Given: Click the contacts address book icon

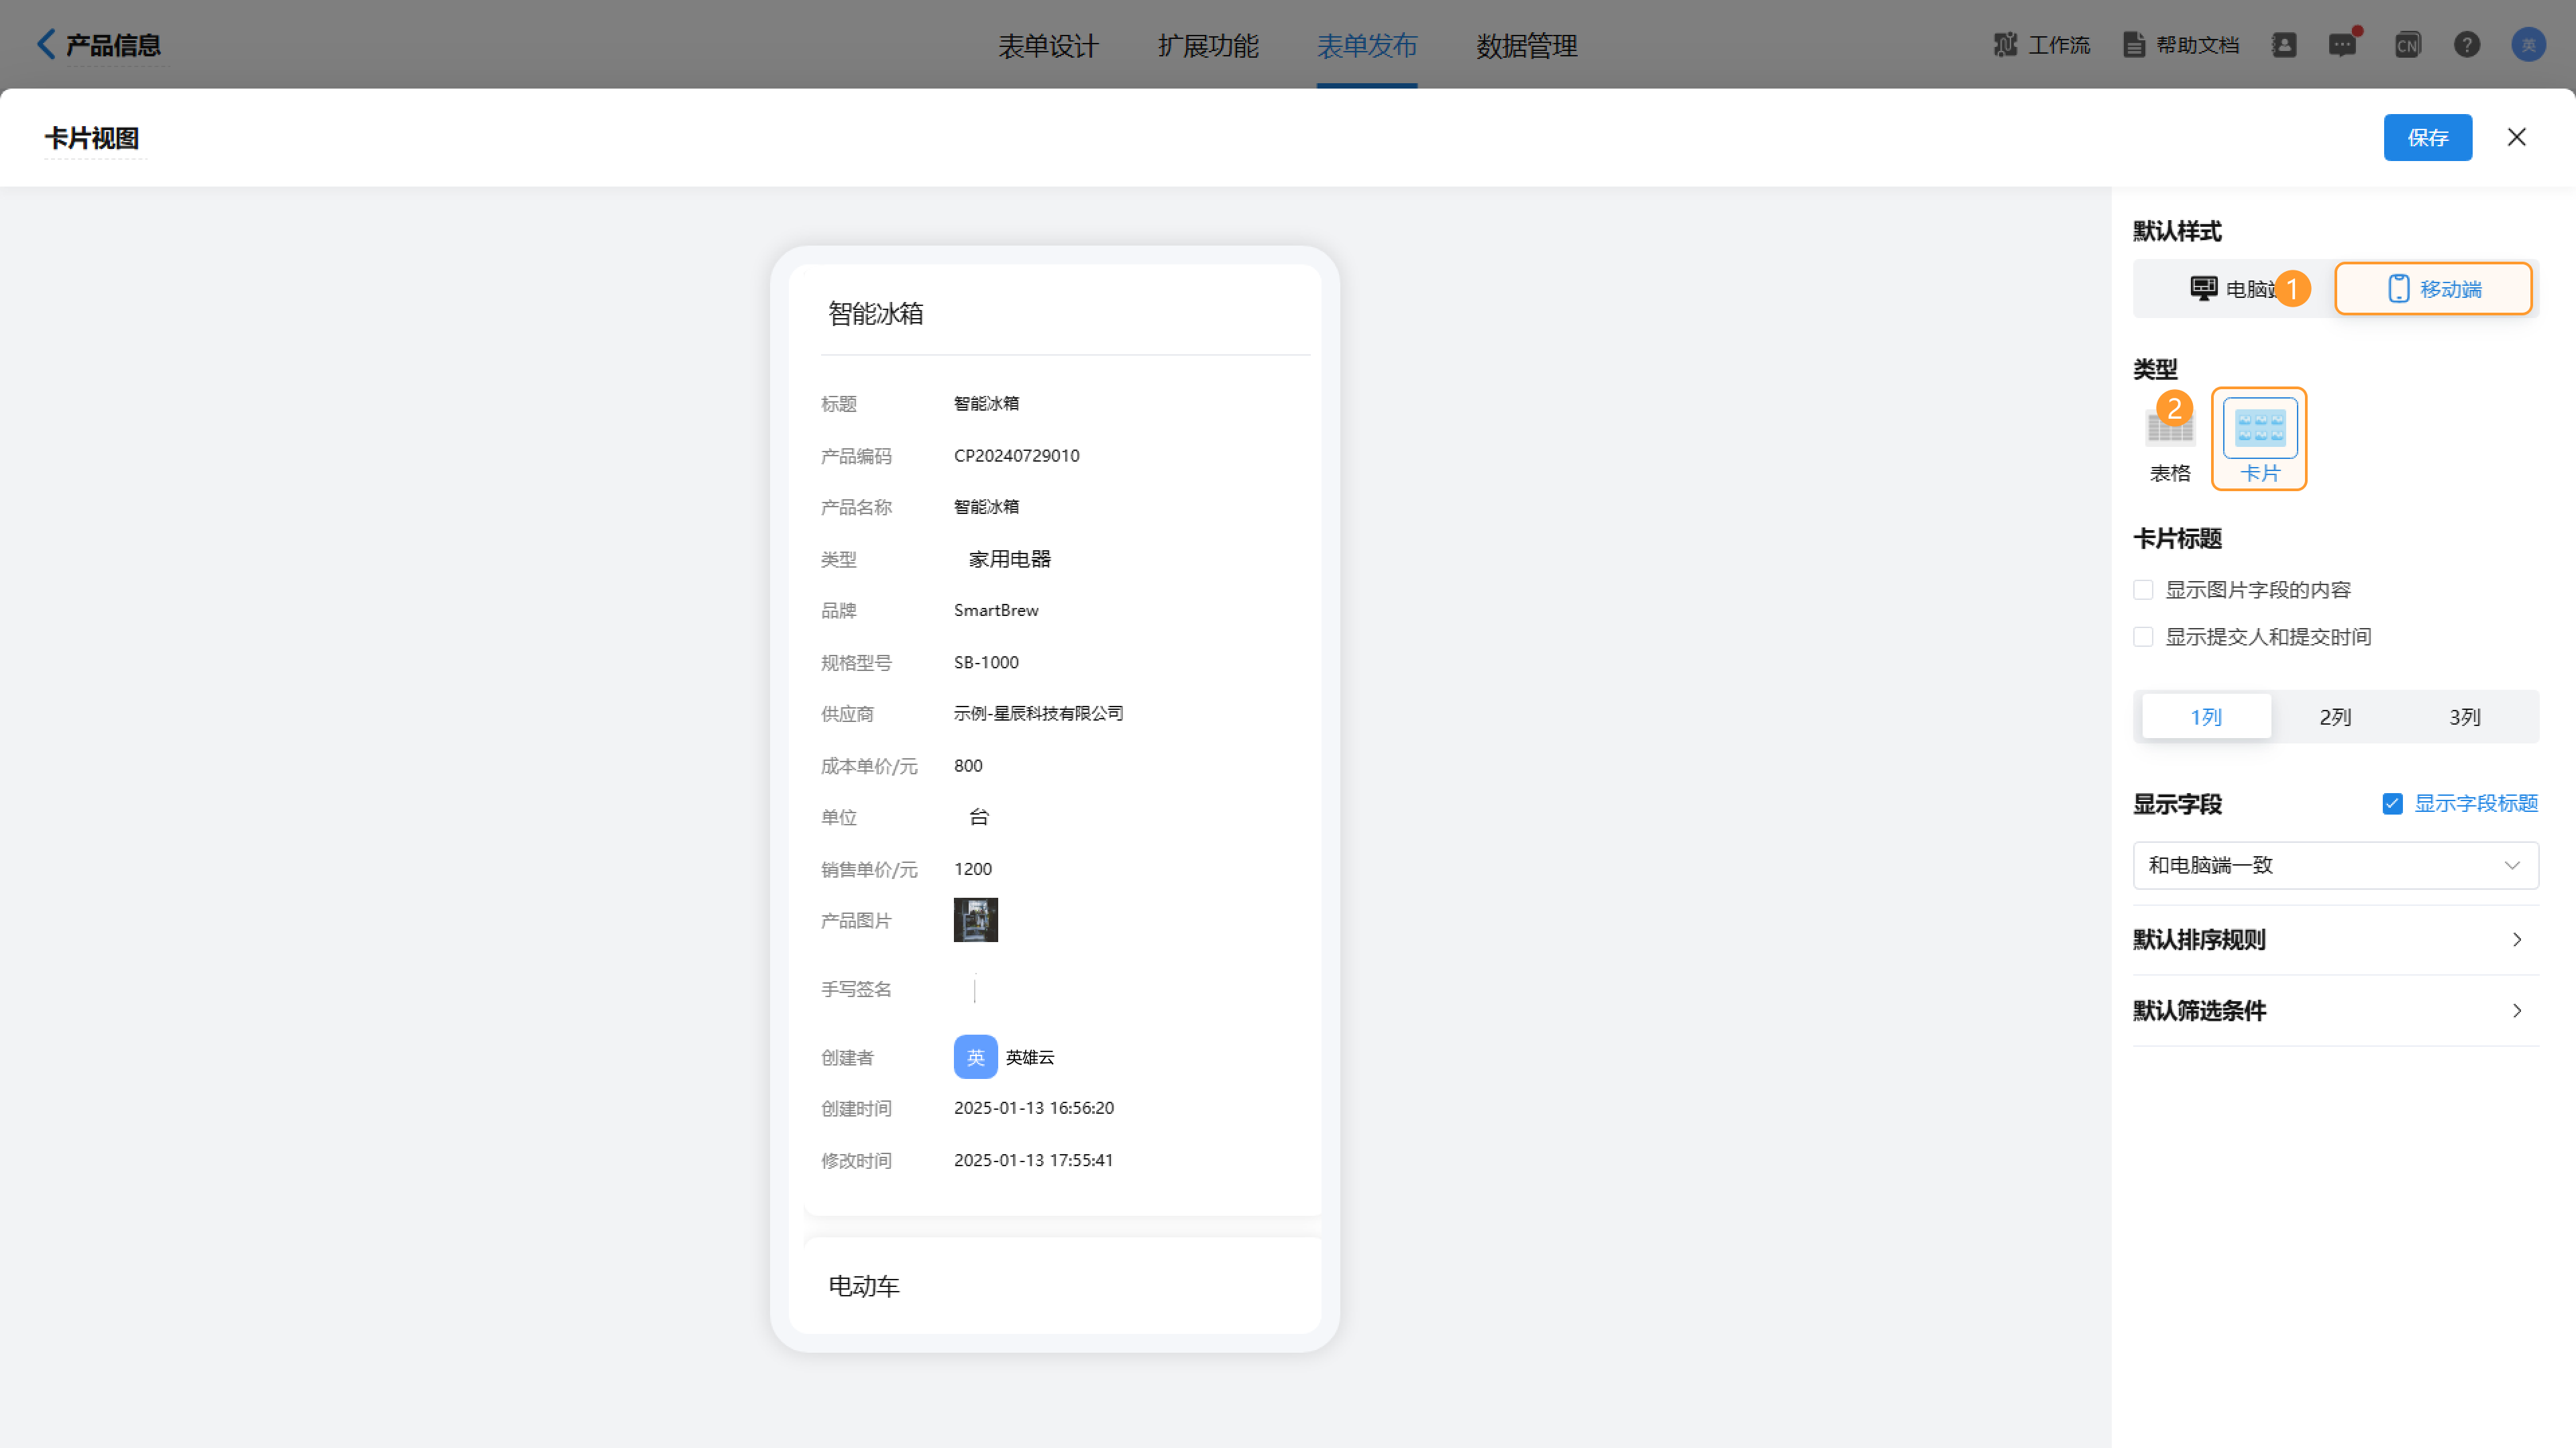Looking at the screenshot, I should tap(2284, 45).
